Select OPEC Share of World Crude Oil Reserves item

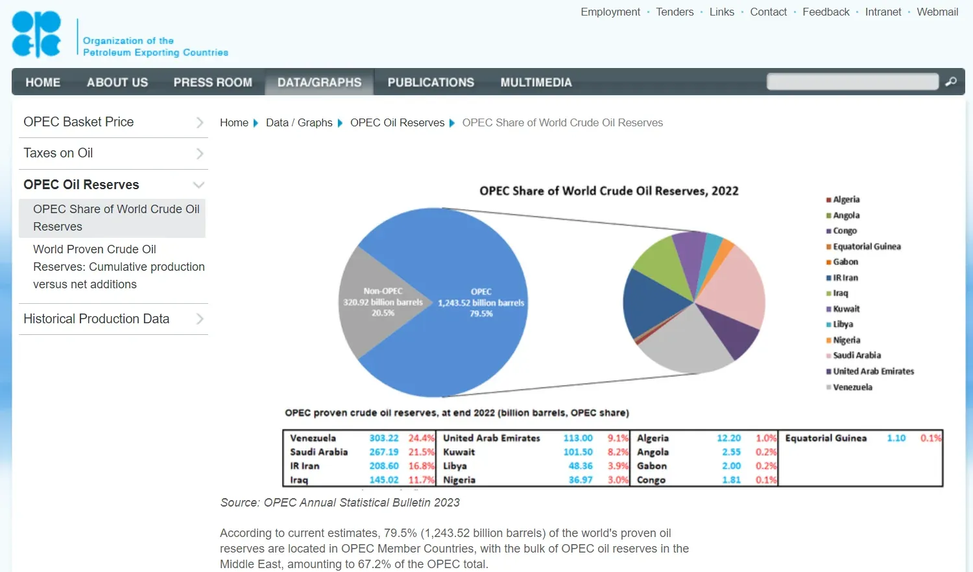coord(113,218)
